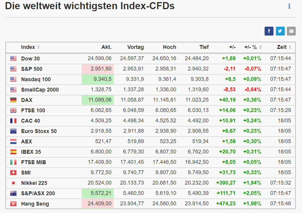Share the table on Twitter
Viewport: 302px width, 213px height.
(x=280, y=31)
